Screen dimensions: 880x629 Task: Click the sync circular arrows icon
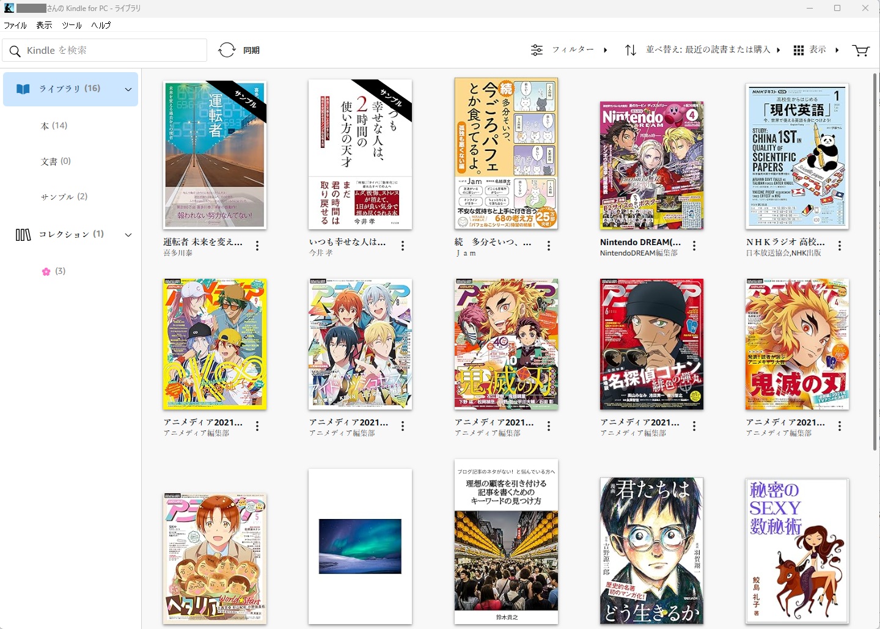[227, 50]
